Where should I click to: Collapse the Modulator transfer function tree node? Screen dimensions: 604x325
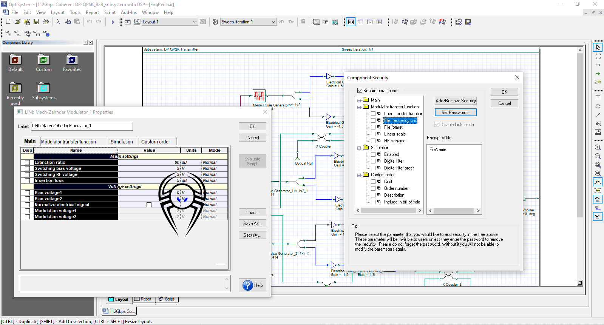359,107
